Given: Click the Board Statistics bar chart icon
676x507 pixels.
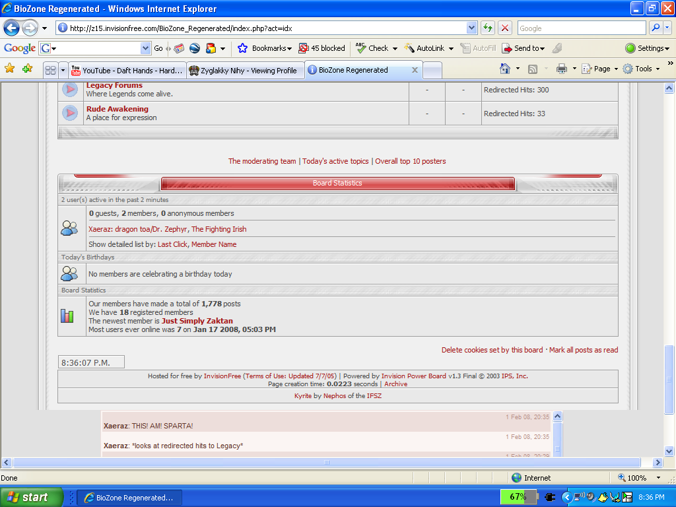Looking at the screenshot, I should pyautogui.click(x=67, y=316).
